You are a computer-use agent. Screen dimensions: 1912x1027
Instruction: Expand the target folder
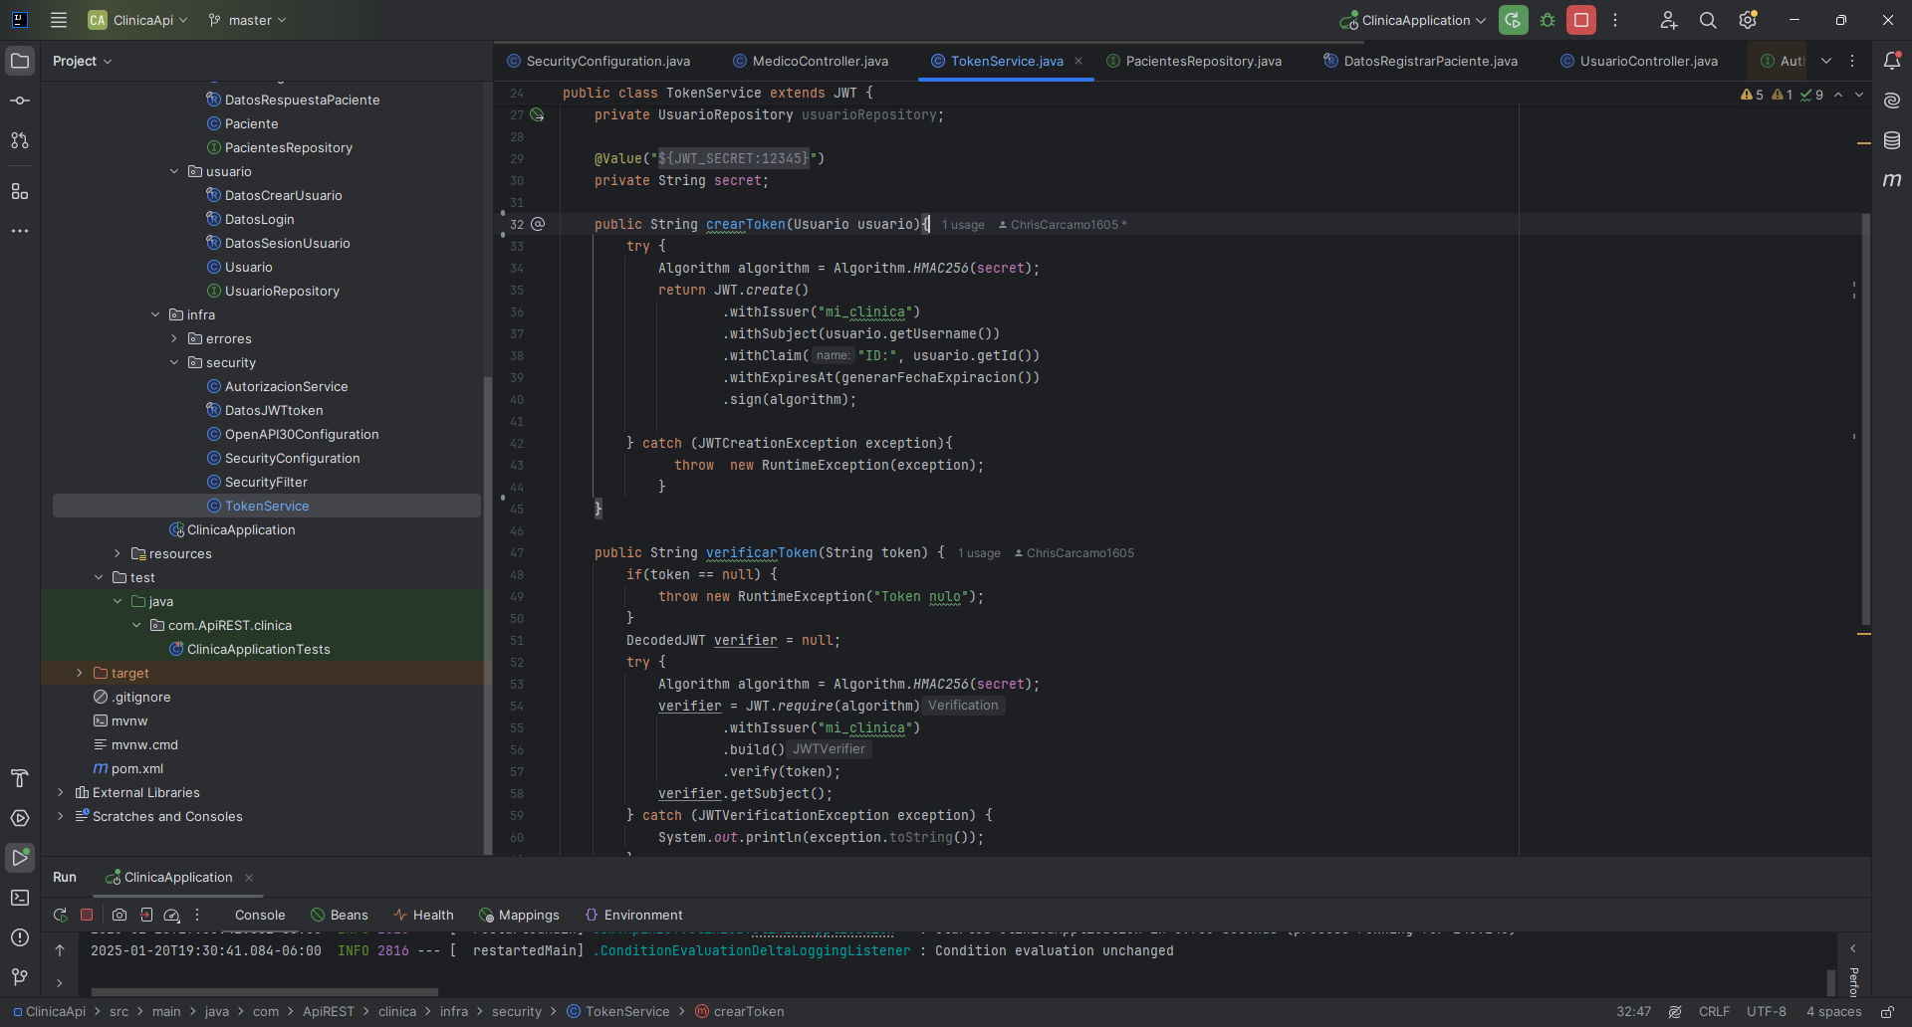(80, 673)
